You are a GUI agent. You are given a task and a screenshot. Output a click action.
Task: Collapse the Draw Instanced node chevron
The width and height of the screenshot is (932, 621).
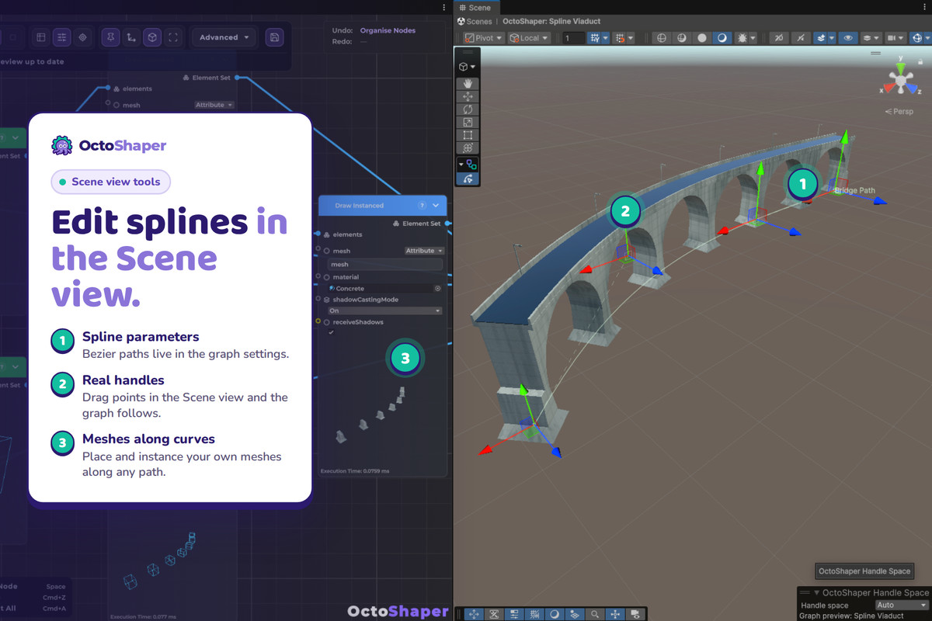436,206
